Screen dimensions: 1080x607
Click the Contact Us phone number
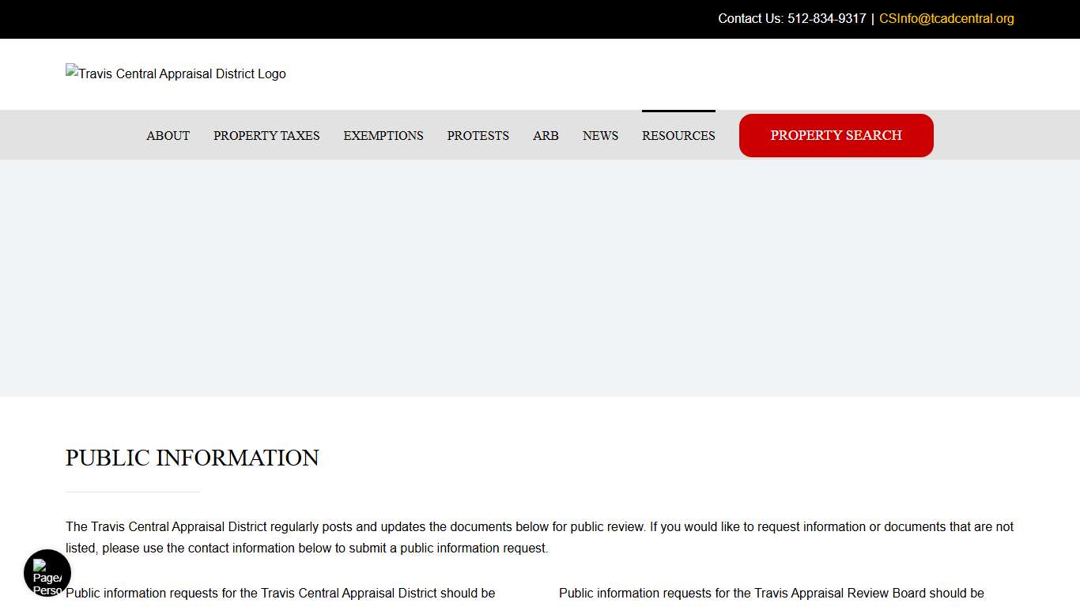tap(826, 18)
